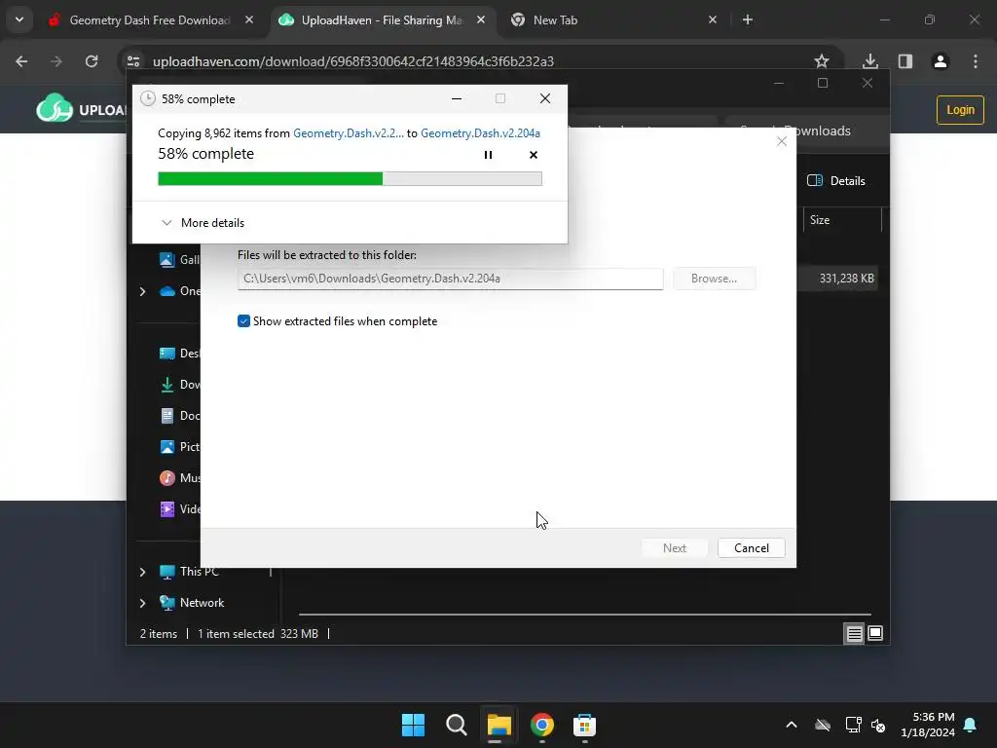Screen dimensions: 997x748
Task: Open source folder link Geometry.Dash.v2.2...
Action: 348,132
